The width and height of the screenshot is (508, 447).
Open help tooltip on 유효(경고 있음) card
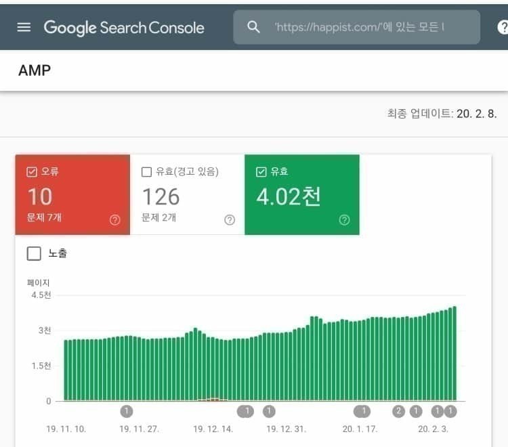[x=230, y=220]
